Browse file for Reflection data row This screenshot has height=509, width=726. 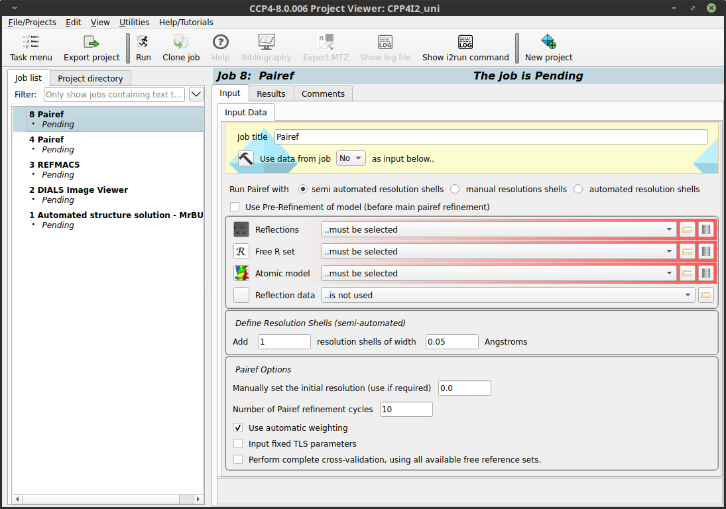[x=705, y=295]
